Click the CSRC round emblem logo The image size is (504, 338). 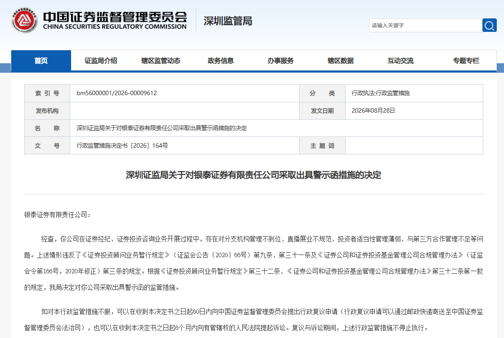(24, 21)
